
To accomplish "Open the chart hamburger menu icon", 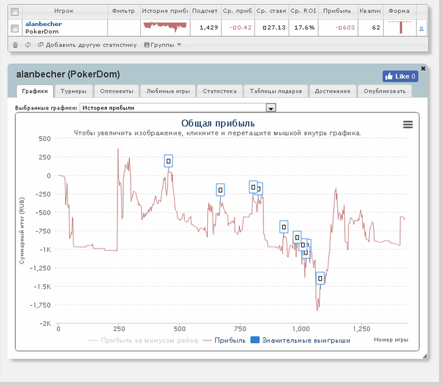I will point(408,124).
